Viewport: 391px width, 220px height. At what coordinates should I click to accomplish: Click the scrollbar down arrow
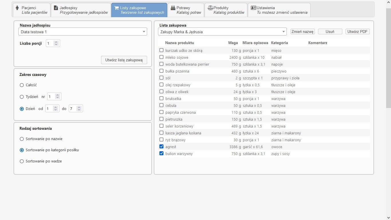pyautogui.click(x=388, y=217)
